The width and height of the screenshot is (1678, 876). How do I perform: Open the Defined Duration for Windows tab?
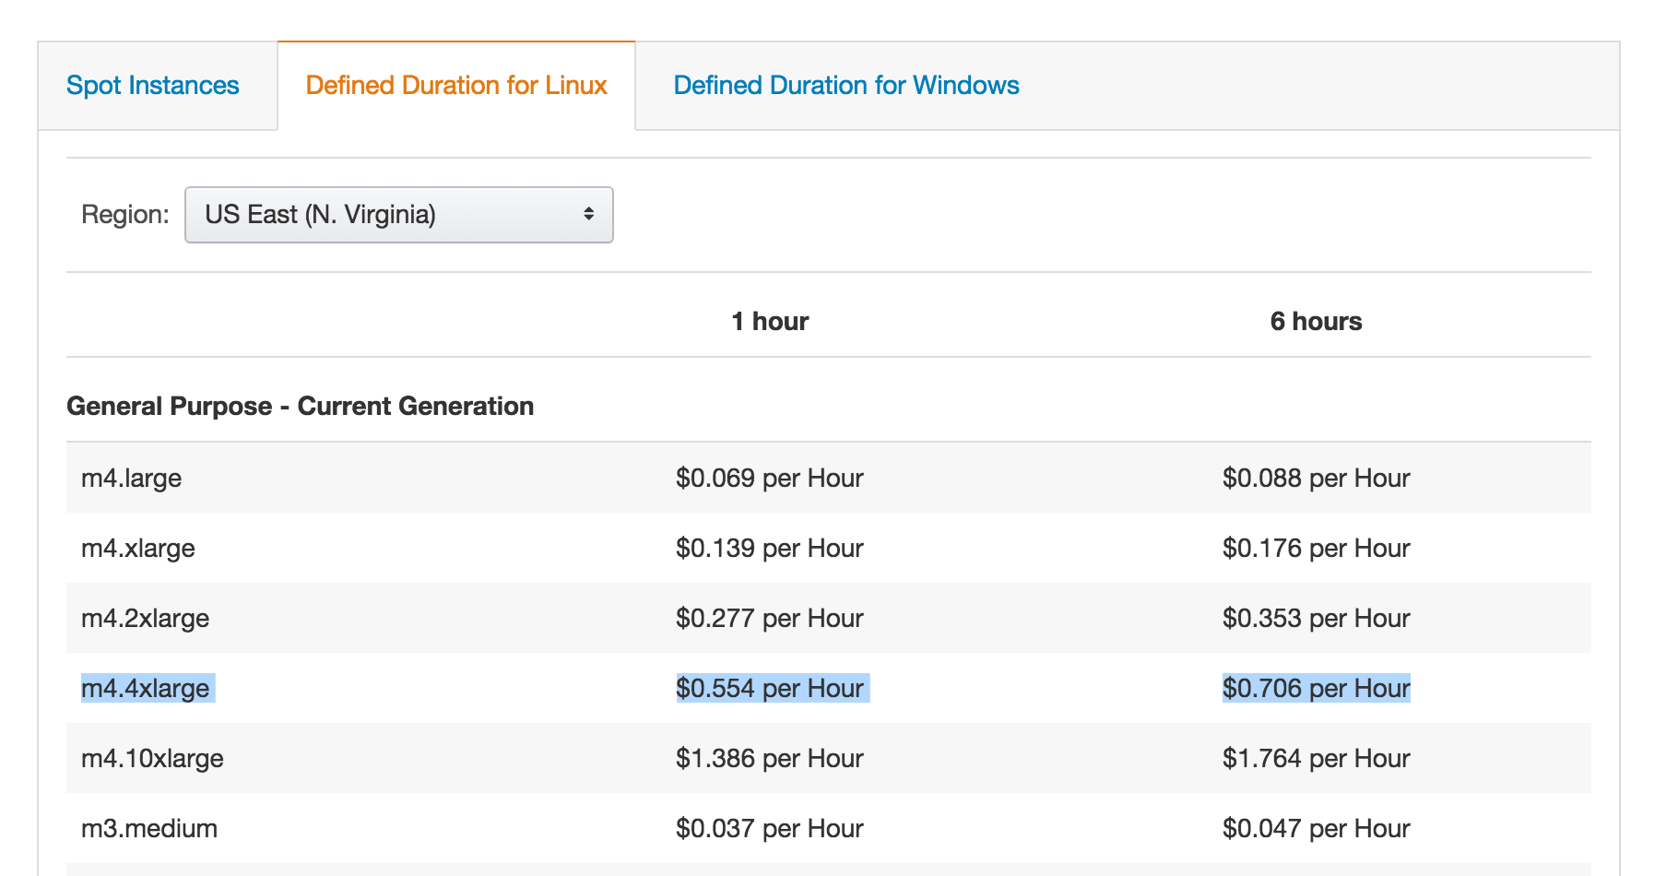846,86
